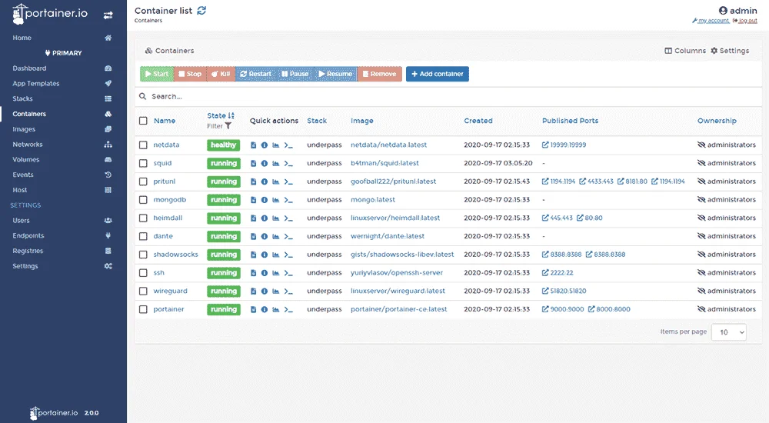
Task: Open Volumes in sidebar
Action: [26, 159]
